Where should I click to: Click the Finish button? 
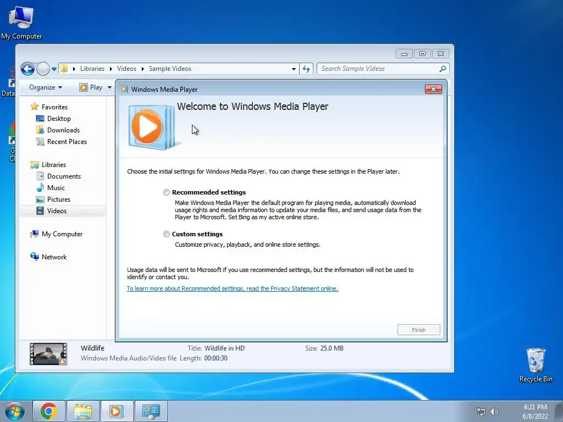click(418, 330)
